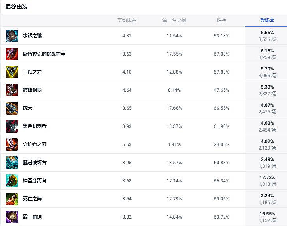The width and height of the screenshot is (287, 226).
Task: Click the 霸王血铠 item icon
Action: [12, 217]
